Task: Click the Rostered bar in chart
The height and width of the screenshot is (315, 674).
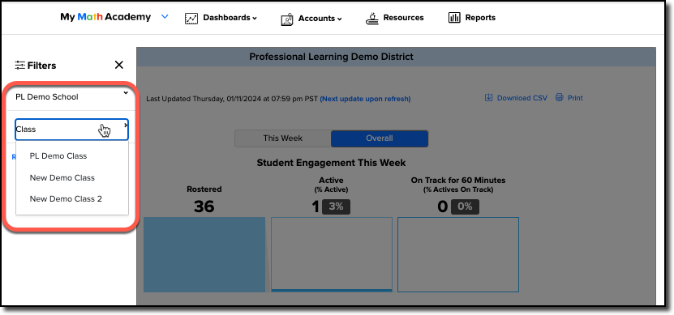Action: 204,254
